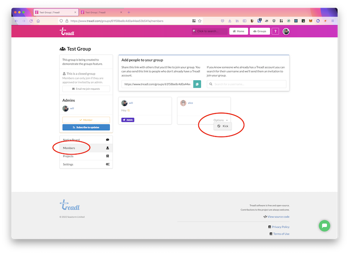
Task: Expand the Options dropdown on alice's card
Action: tap(220, 120)
